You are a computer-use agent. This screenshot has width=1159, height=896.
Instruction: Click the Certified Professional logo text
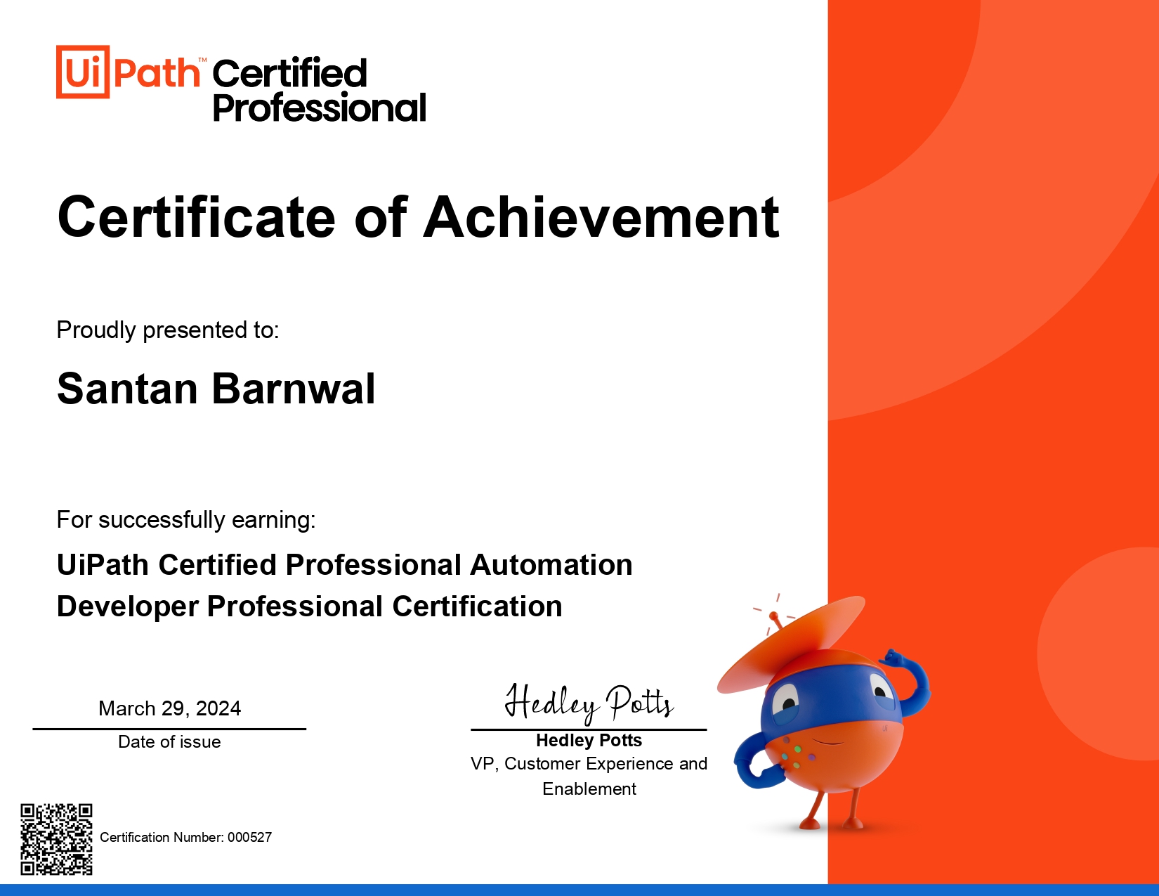coord(318,91)
